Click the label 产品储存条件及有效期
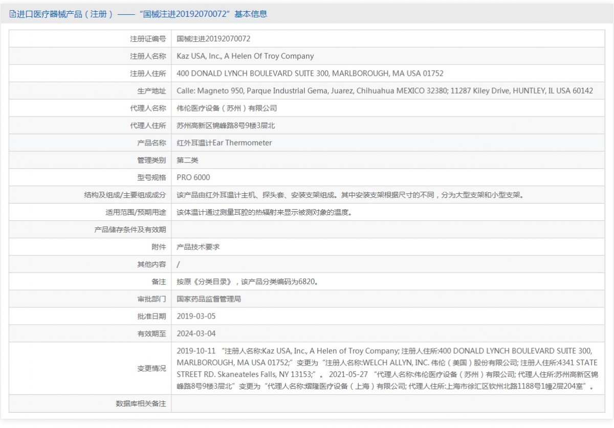The image size is (614, 428). tap(130, 230)
